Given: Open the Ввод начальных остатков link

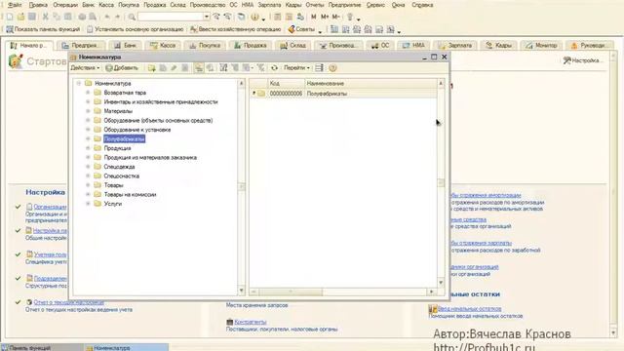Looking at the screenshot, I should tap(469, 309).
